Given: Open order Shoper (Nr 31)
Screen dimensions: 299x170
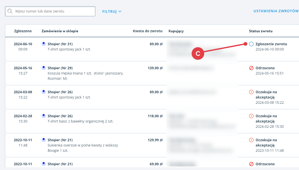Looking at the screenshot, I should (60, 44).
